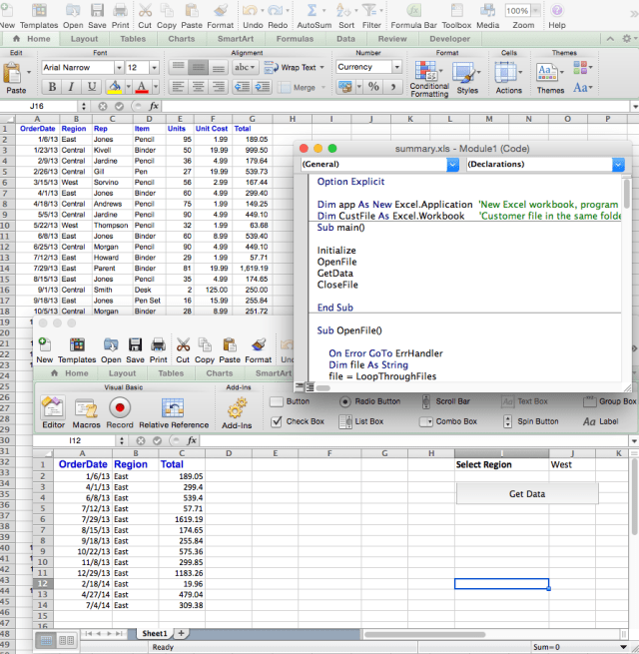Open the Macros icon
The width and height of the screenshot is (639, 654).
point(86,407)
